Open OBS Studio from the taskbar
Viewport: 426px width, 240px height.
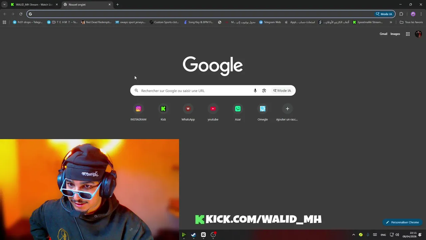(213, 235)
